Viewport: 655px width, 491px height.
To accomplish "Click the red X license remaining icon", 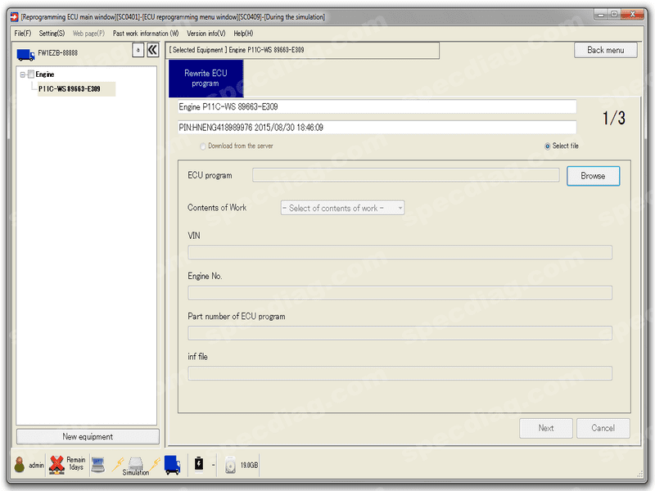I will click(56, 464).
